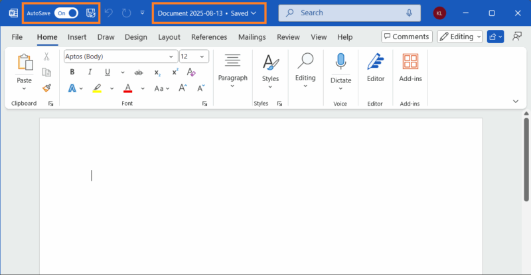Click the Save icon in title bar
The height and width of the screenshot is (275, 531).
pos(91,13)
